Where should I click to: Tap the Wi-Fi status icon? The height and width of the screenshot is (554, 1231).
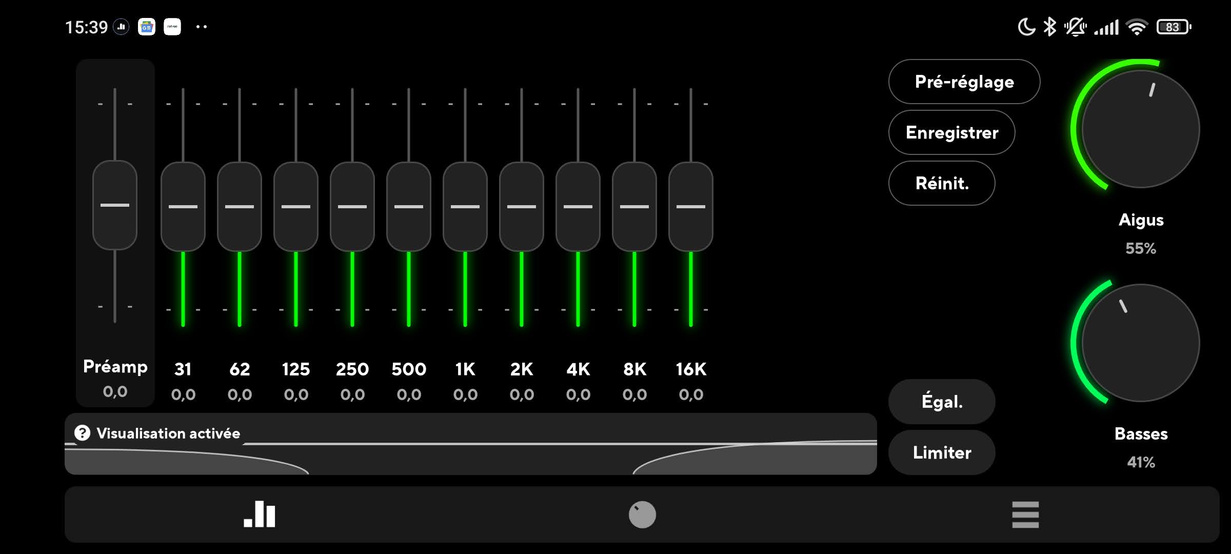(1137, 27)
